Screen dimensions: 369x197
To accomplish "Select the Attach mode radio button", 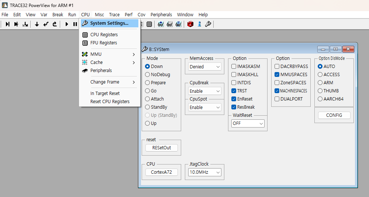I will [x=148, y=99].
